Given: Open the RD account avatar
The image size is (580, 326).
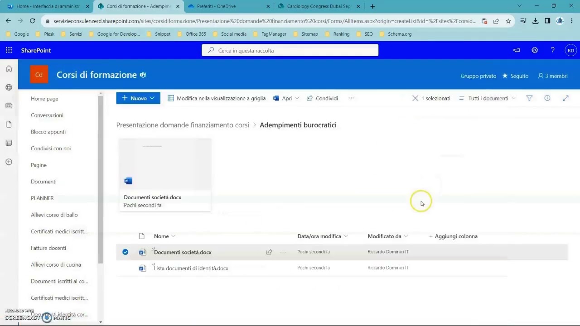Looking at the screenshot, I should pos(570,50).
